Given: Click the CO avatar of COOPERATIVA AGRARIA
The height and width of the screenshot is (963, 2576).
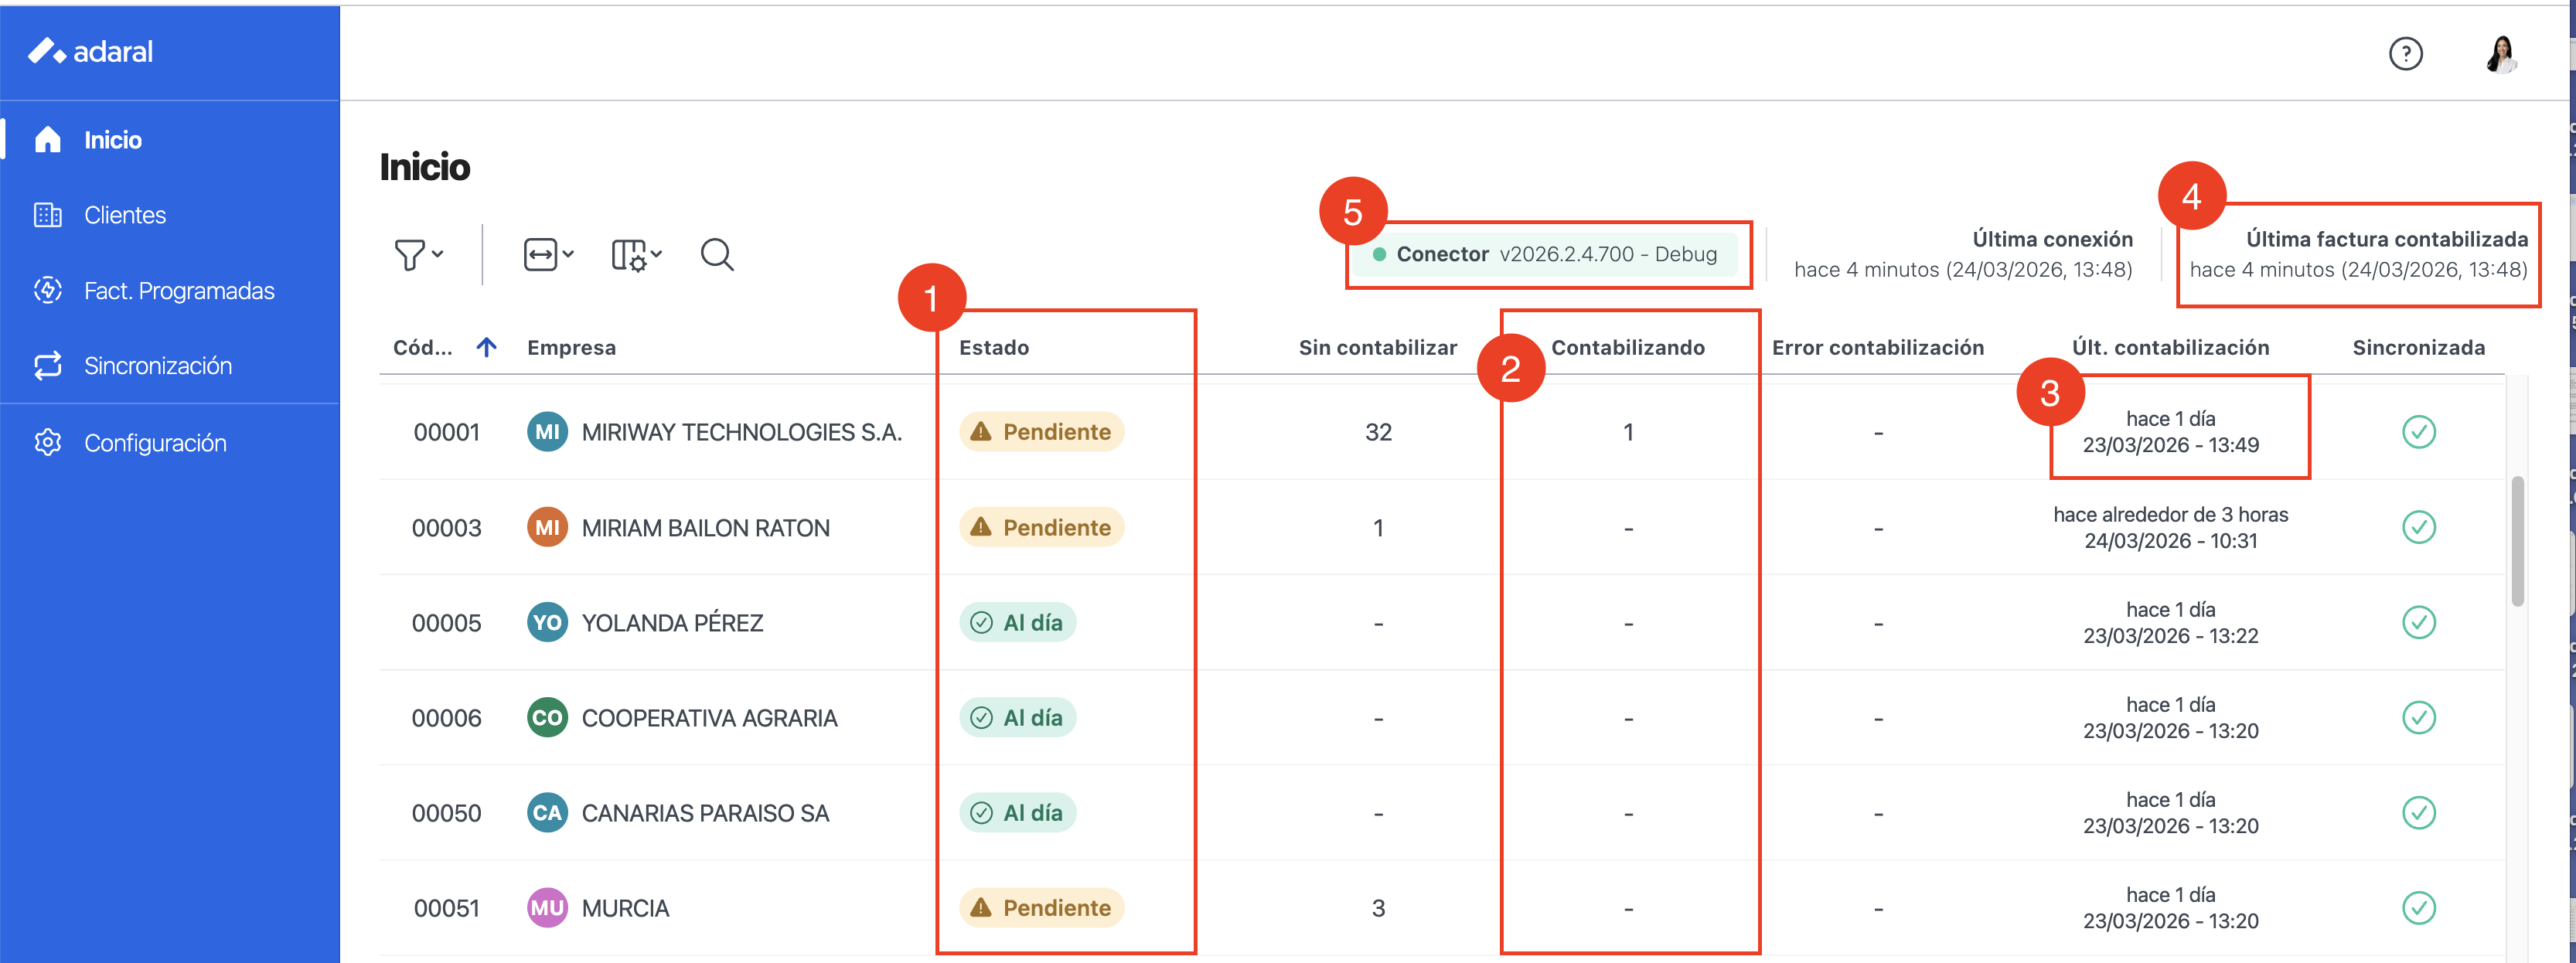Looking at the screenshot, I should coord(547,718).
